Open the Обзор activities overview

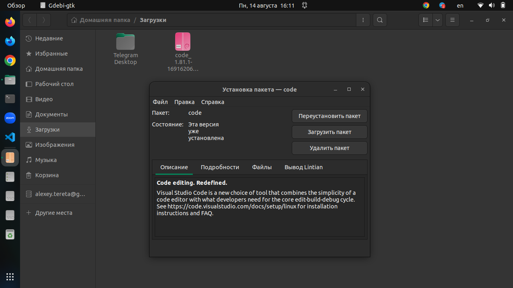pos(16,6)
